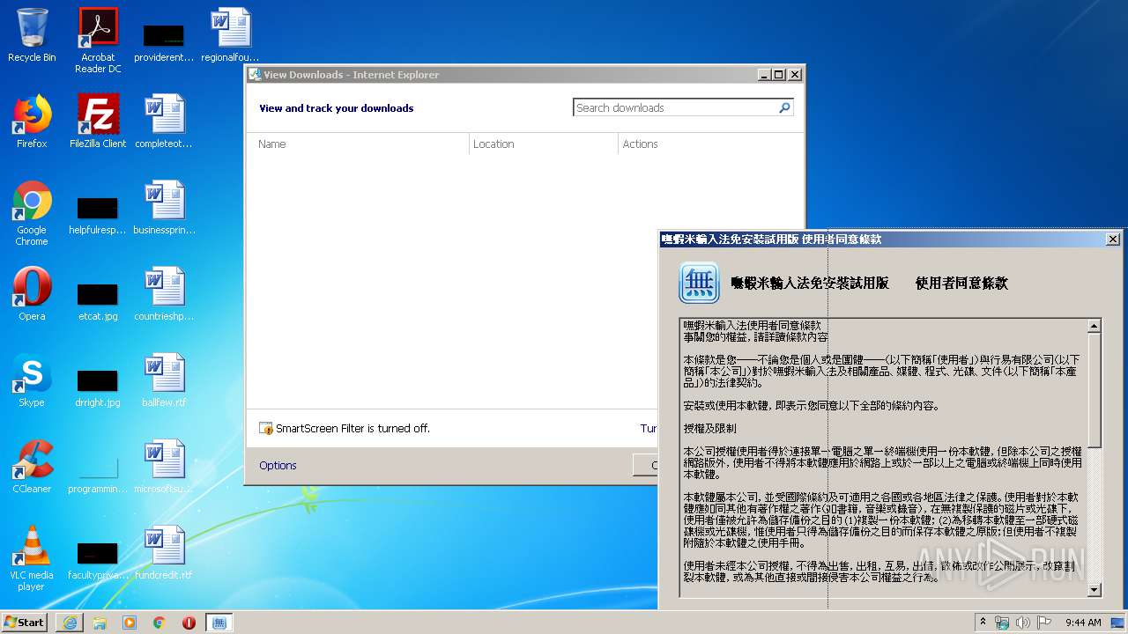Viewport: 1128px width, 634px height.
Task: Click the Actions column header
Action: pyautogui.click(x=710, y=144)
